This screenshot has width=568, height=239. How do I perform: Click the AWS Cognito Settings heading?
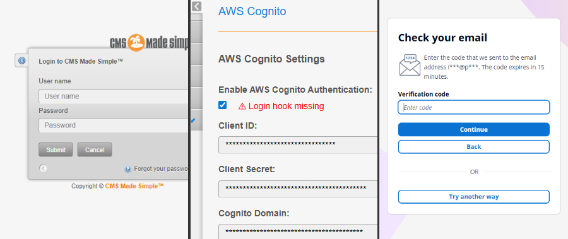coord(271,59)
